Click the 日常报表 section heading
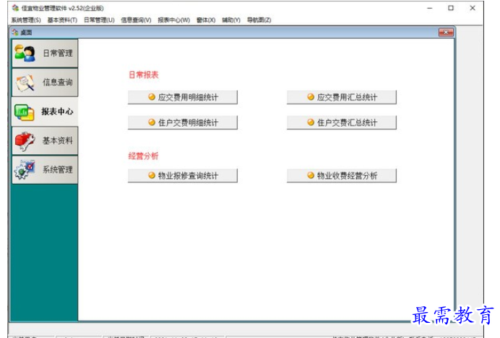This screenshot has width=500, height=338. (144, 75)
